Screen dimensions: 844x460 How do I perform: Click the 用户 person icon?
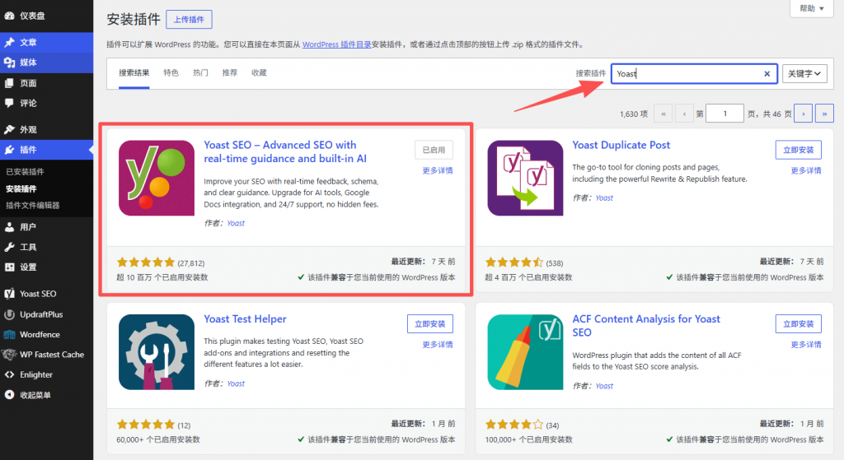click(x=9, y=227)
